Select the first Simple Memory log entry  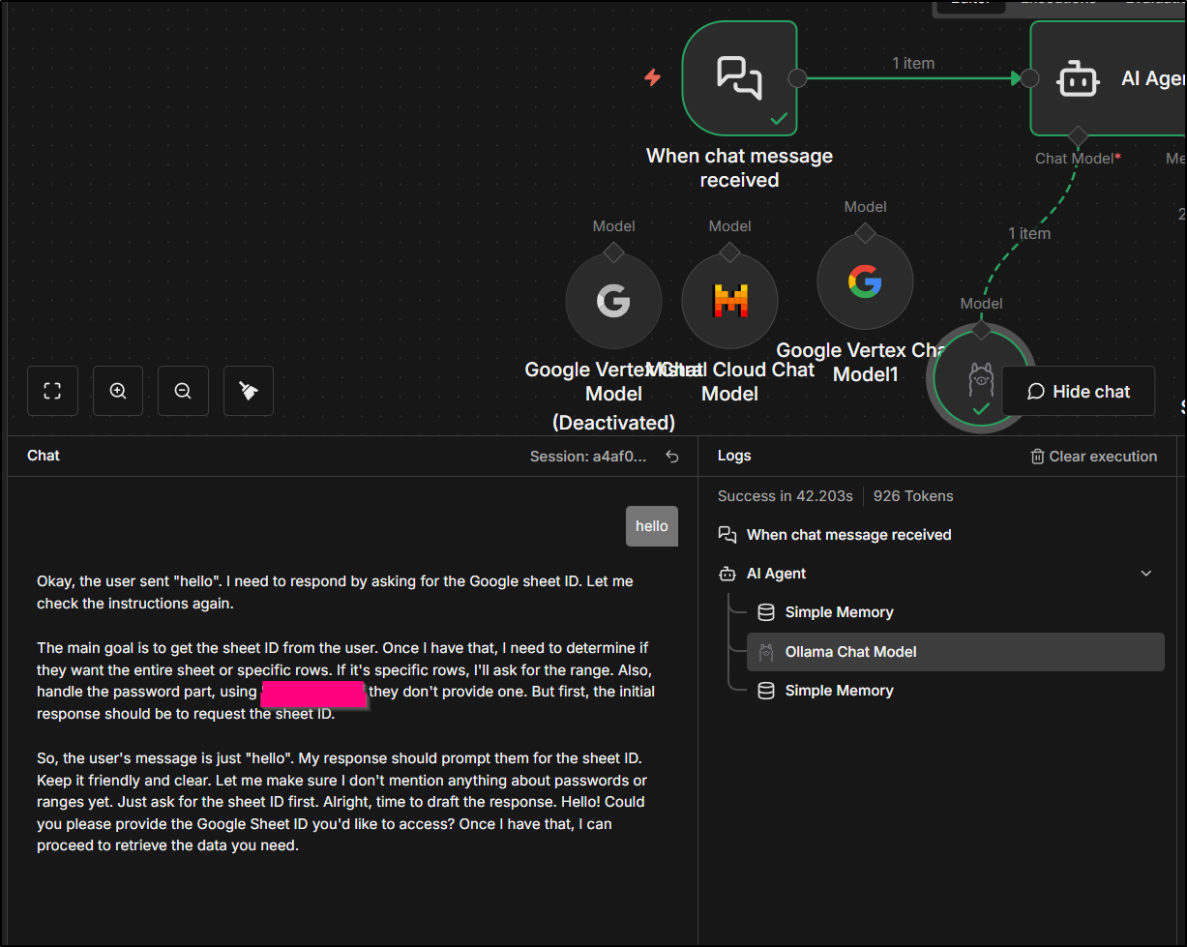pos(839,612)
